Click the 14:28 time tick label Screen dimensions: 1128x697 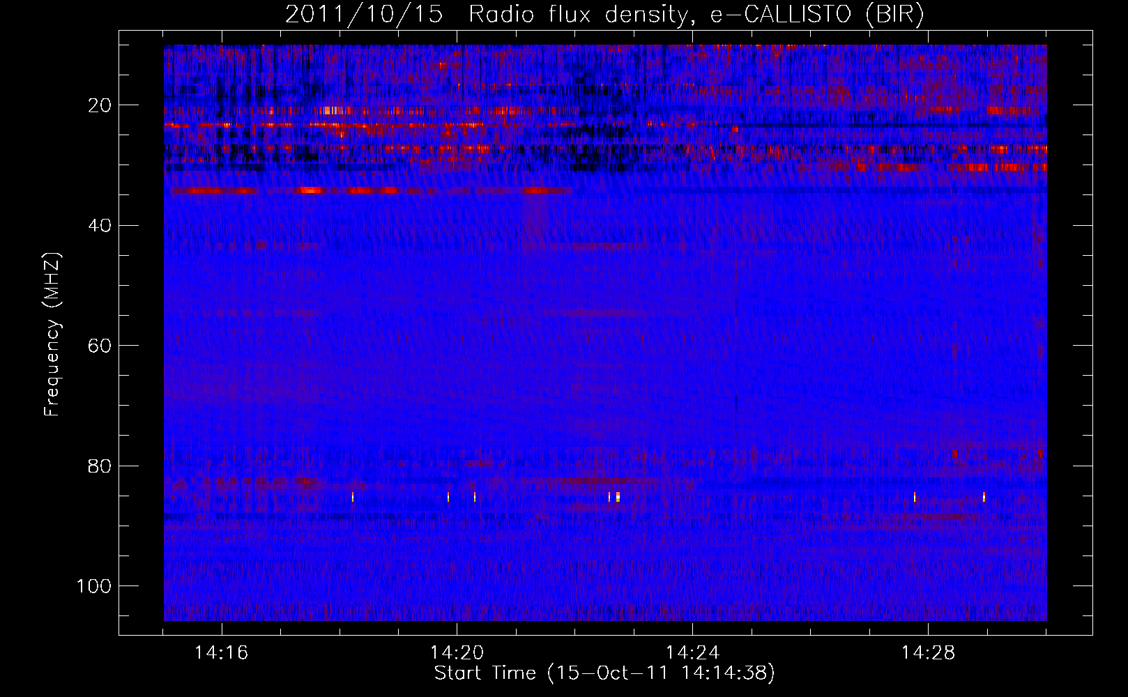pyautogui.click(x=928, y=653)
